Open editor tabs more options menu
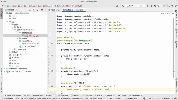Viewport: 178px width, 100px height. 173,10
